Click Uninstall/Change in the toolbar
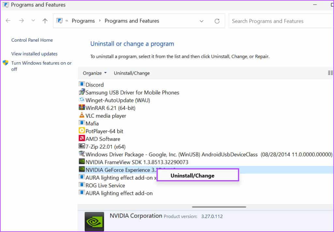The height and width of the screenshot is (232, 334). coord(132,73)
